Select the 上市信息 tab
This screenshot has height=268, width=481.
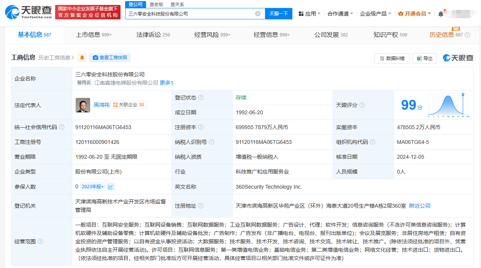[94, 35]
